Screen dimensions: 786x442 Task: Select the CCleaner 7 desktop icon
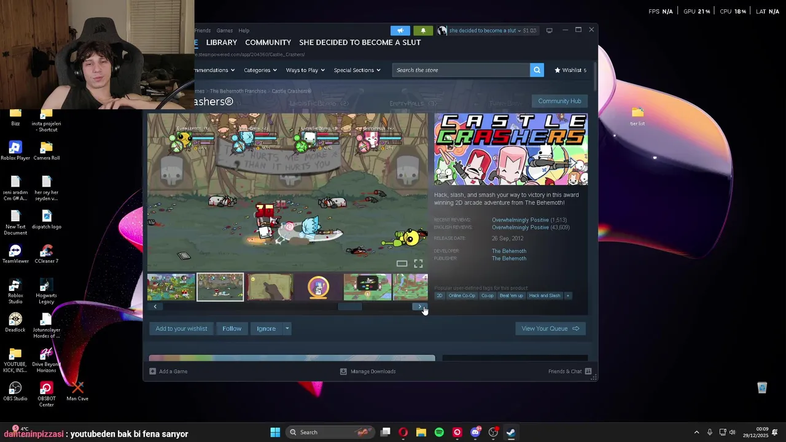pos(47,254)
